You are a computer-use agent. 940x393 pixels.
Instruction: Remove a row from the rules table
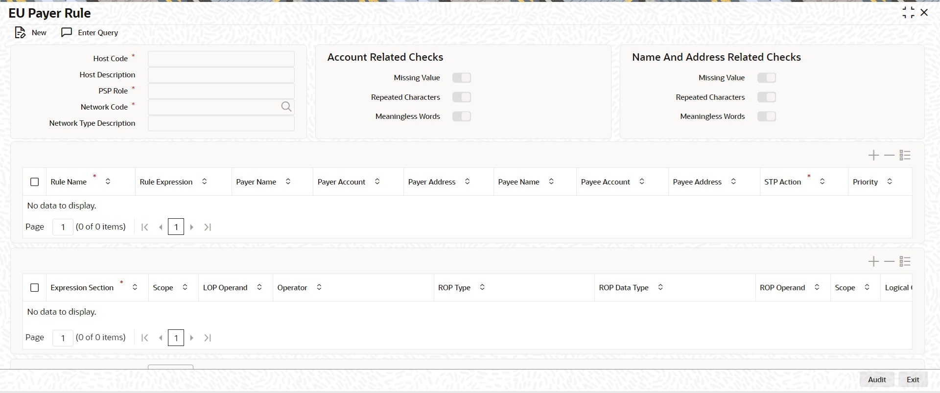click(889, 156)
